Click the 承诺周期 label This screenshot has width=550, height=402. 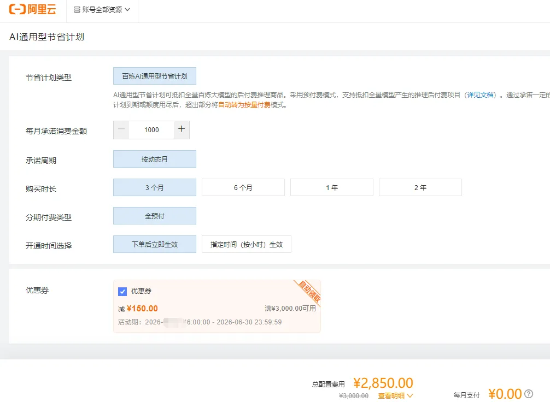[x=40, y=161]
